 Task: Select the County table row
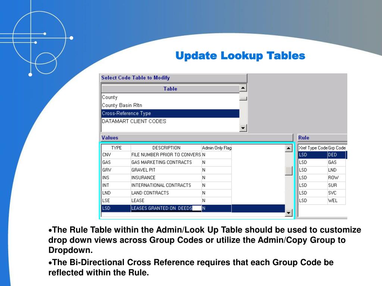coord(170,97)
